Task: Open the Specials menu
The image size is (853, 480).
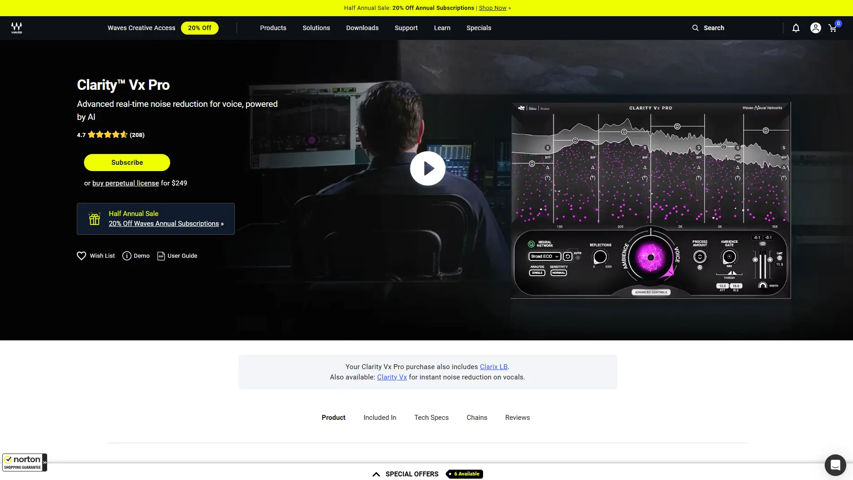Action: (x=479, y=28)
